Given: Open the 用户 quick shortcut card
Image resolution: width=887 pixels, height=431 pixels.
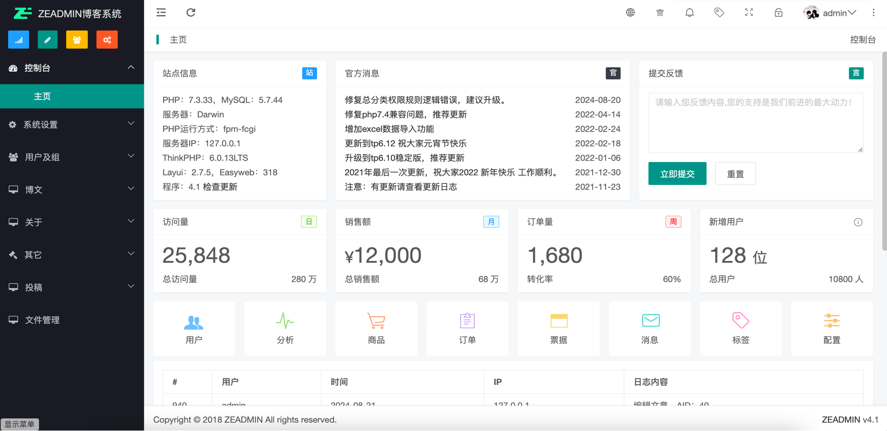Looking at the screenshot, I should [x=194, y=328].
